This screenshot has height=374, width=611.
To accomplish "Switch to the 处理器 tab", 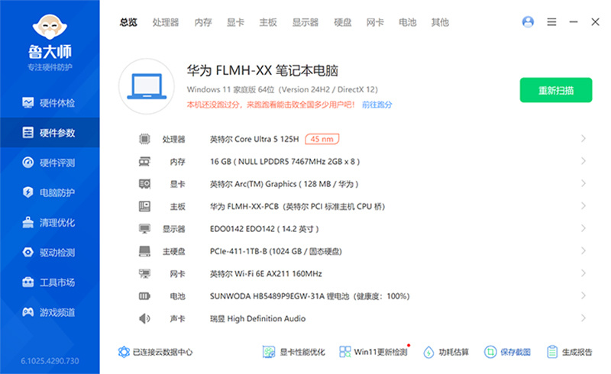I will click(x=166, y=22).
